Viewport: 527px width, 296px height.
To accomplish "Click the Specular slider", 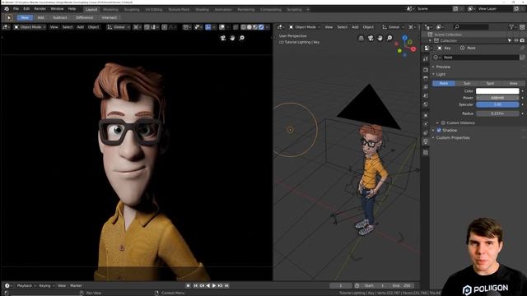I will click(x=497, y=104).
